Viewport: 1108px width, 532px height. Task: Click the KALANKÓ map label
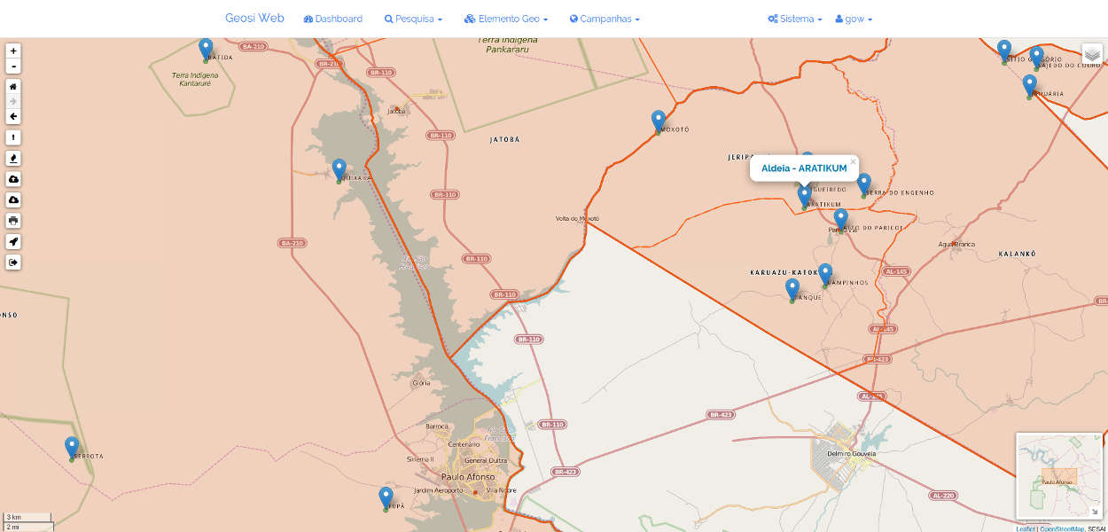point(1018,254)
